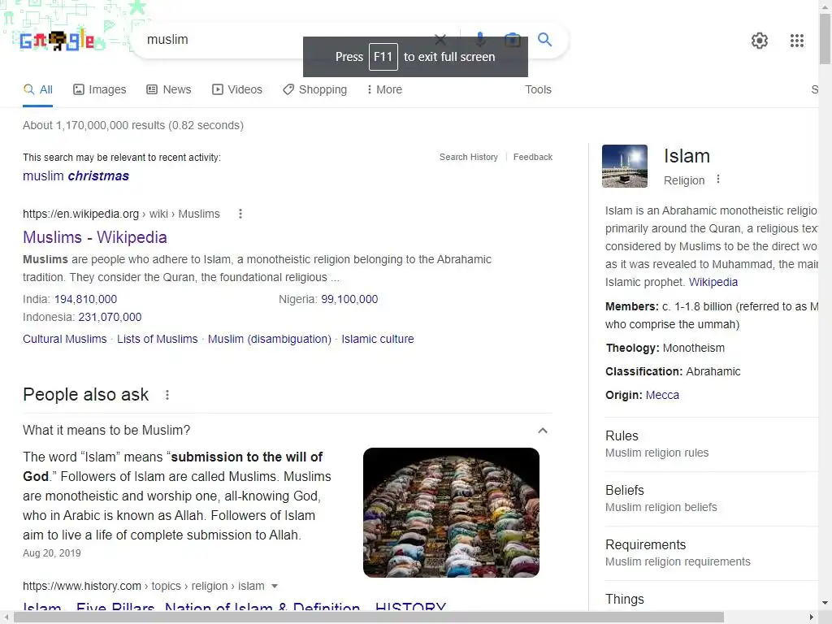
Task: Open India population 194,810,000 link
Action: pyautogui.click(x=85, y=299)
